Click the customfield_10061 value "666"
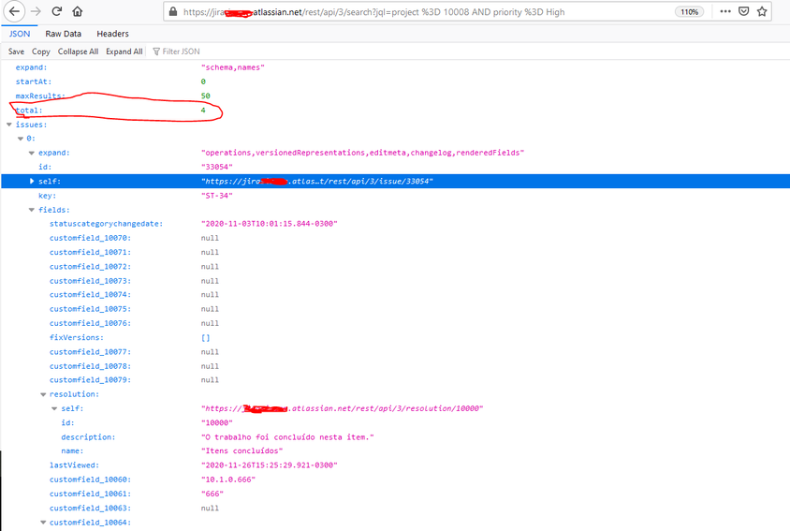This screenshot has height=531, width=790. [x=212, y=494]
